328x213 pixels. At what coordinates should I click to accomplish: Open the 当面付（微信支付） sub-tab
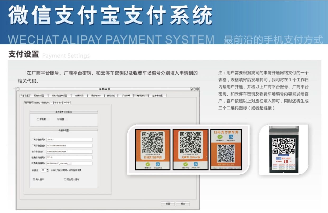coord(43,103)
